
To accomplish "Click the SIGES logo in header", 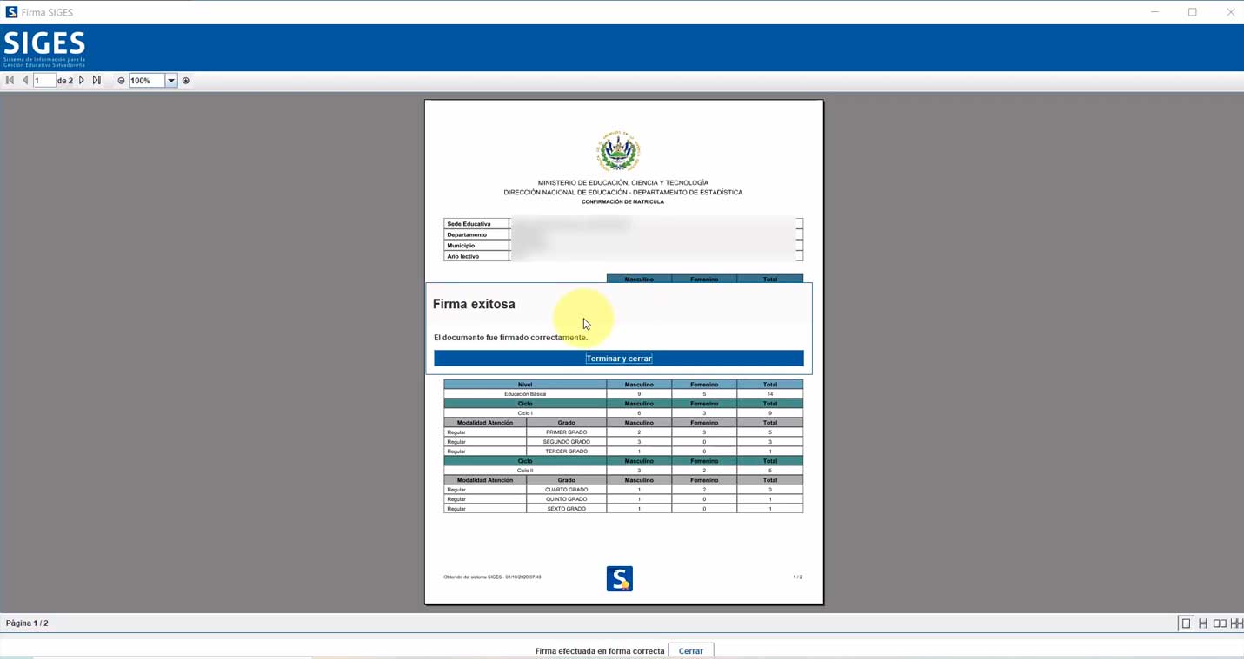I will click(44, 48).
